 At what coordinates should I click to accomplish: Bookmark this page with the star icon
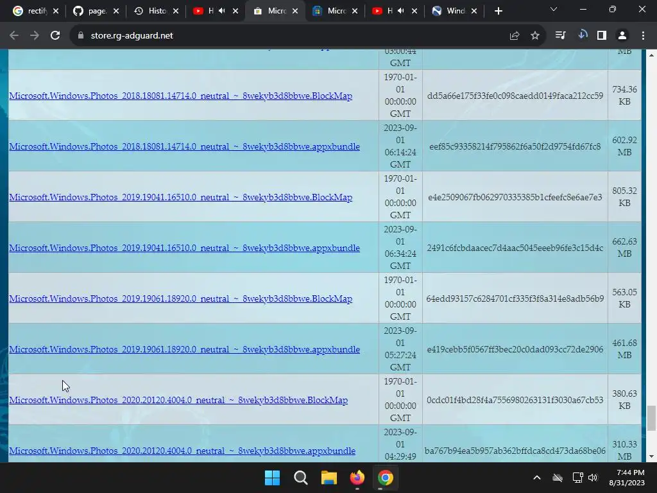[535, 36]
